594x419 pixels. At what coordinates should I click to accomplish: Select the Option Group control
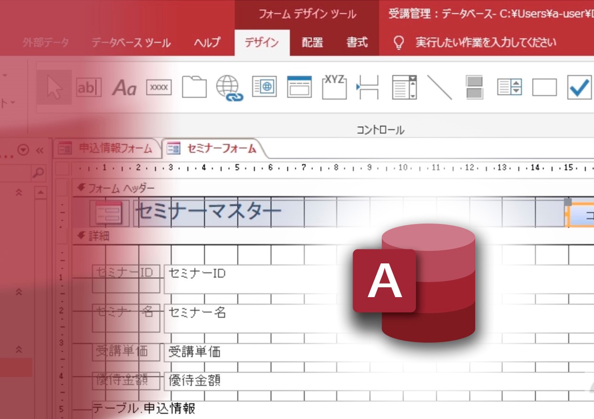point(334,88)
